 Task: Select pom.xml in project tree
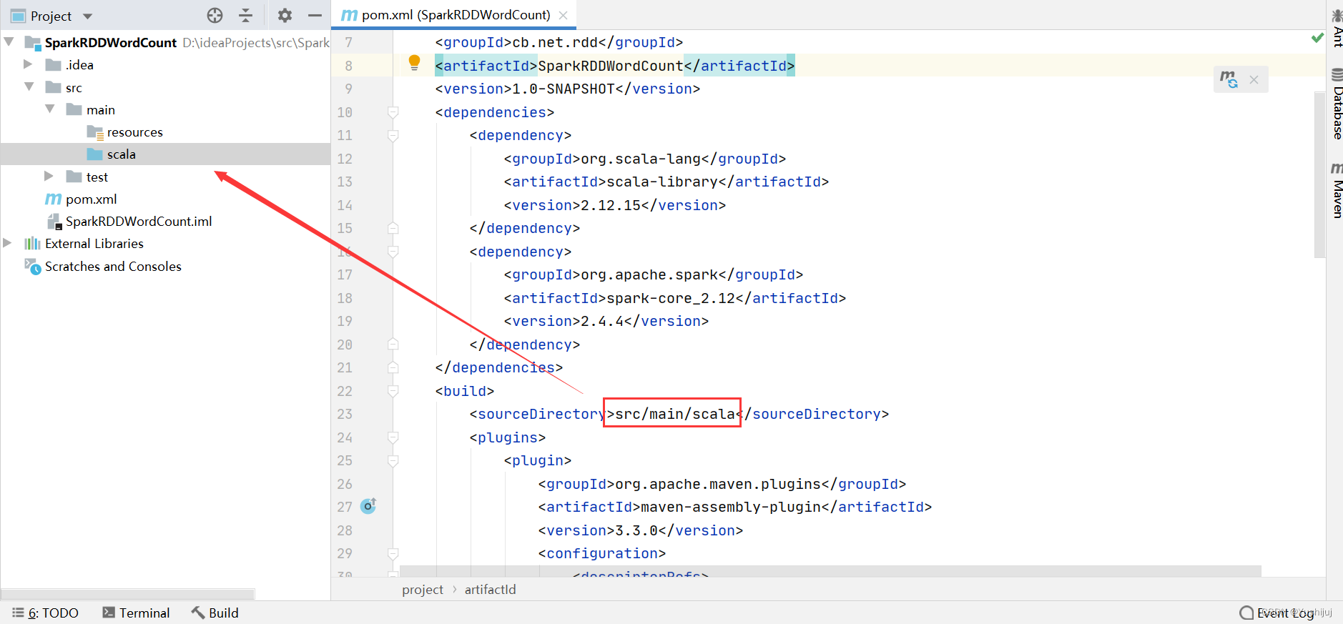point(91,199)
